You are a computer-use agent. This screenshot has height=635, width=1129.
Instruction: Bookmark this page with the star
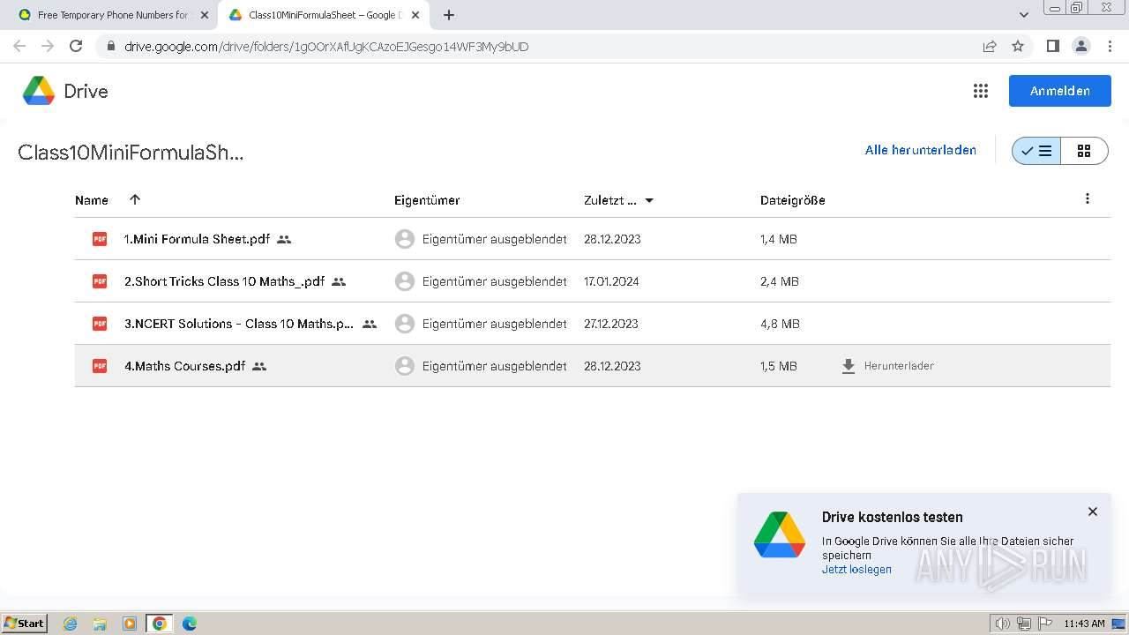[1018, 46]
